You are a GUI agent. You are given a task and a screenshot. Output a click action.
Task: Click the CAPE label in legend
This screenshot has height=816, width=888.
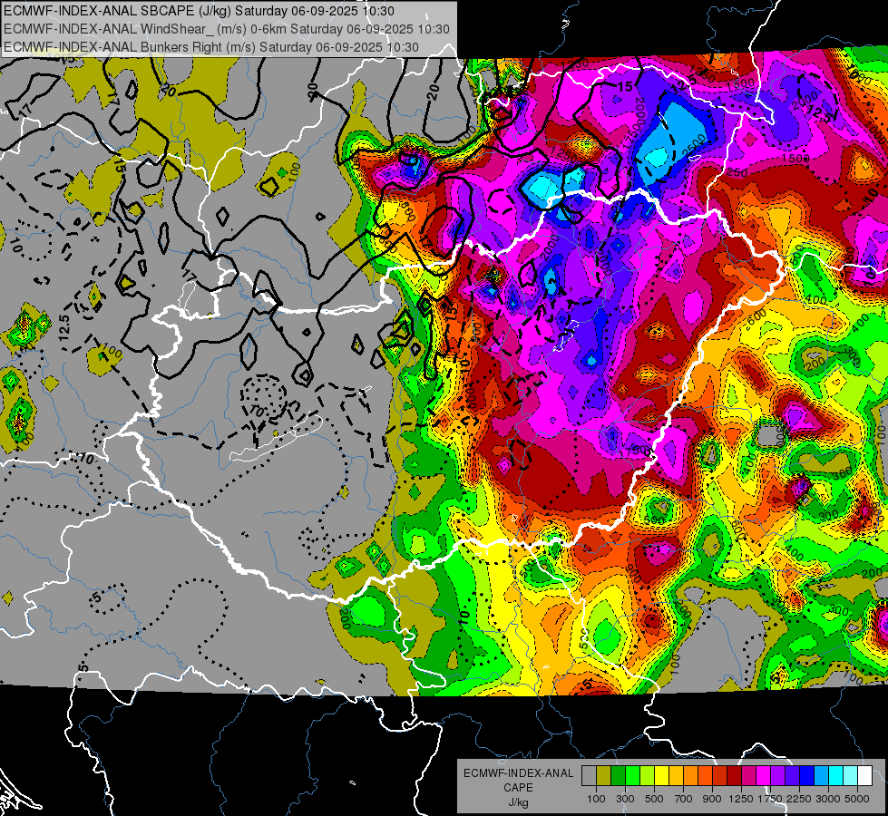click(518, 788)
